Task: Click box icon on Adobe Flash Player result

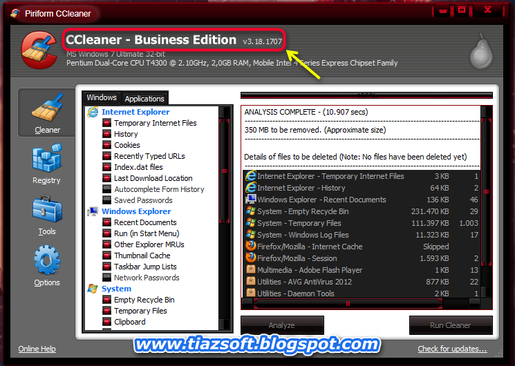Action: coord(251,269)
